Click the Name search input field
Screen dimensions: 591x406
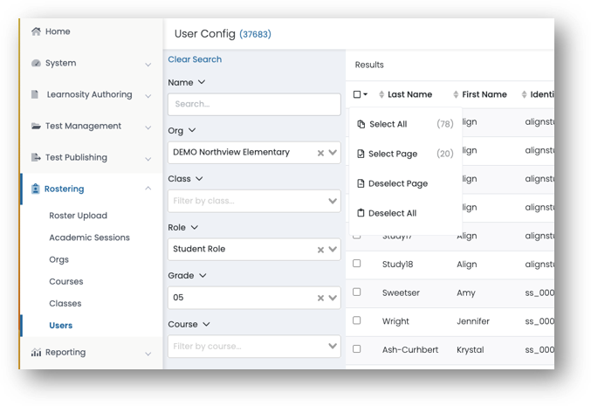[x=254, y=104]
